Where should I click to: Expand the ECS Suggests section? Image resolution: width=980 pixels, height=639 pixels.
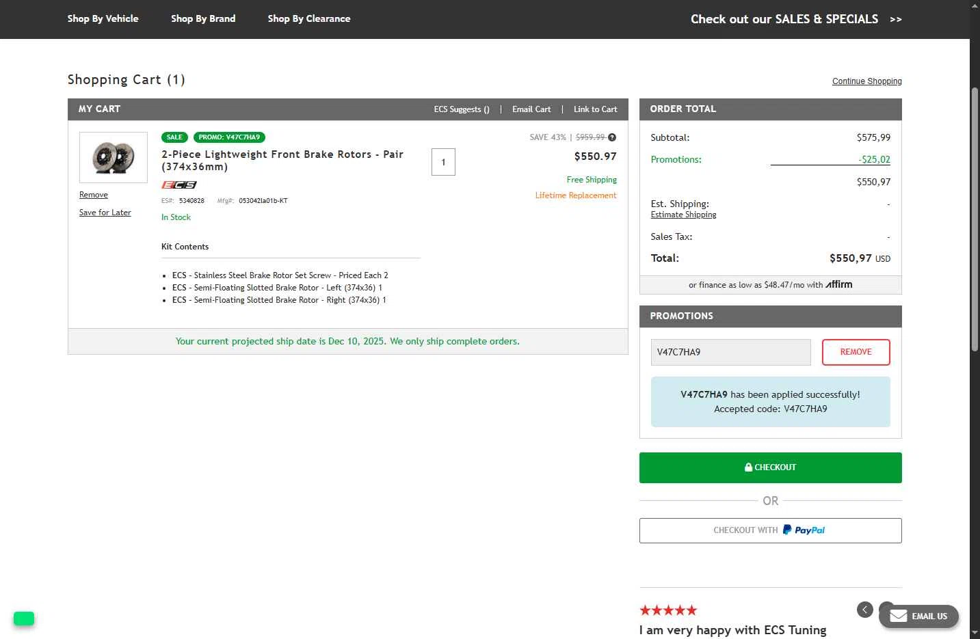coord(462,109)
